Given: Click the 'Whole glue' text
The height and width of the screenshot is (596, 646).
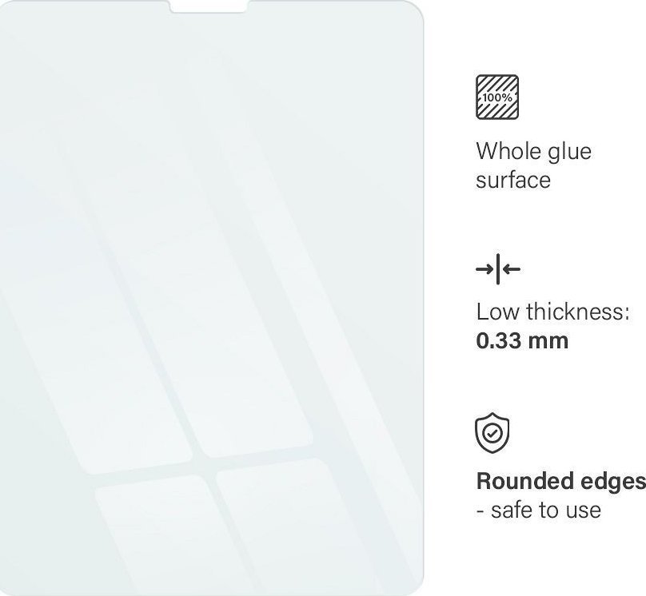Looking at the screenshot, I should coord(533,151).
